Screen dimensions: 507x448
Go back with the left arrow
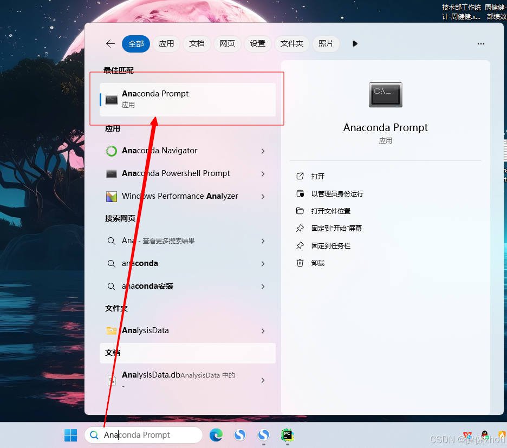coord(110,44)
